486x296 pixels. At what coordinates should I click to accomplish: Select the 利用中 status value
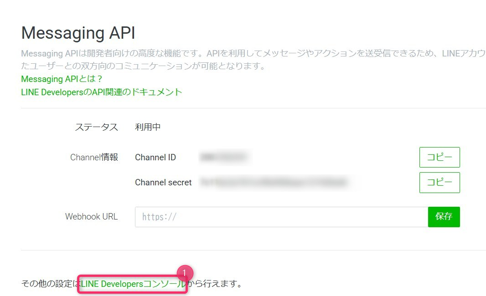(148, 127)
